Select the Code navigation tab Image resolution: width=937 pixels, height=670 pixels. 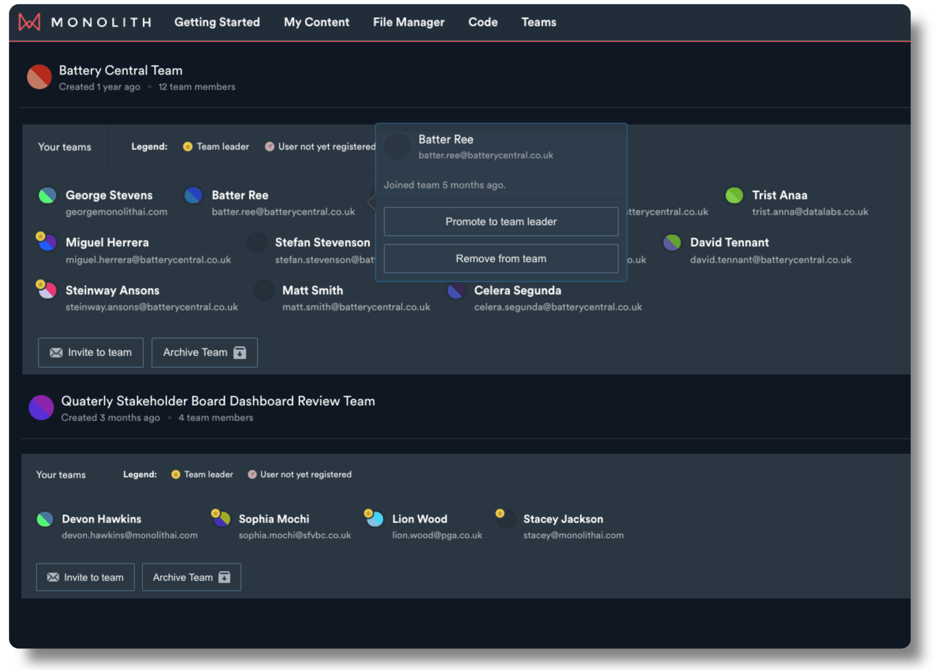[481, 22]
